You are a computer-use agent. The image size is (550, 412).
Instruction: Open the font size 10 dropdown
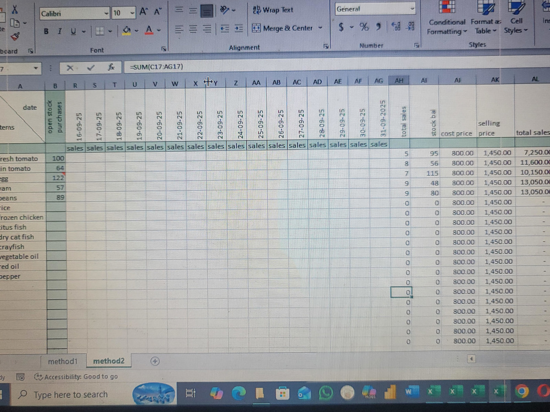pos(132,13)
